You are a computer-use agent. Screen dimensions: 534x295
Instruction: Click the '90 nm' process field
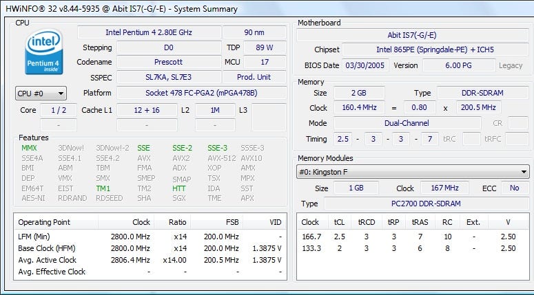[x=254, y=32]
